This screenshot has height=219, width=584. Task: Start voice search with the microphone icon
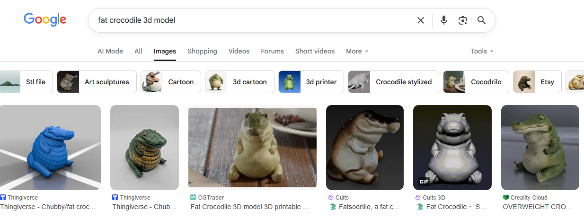[x=443, y=20]
